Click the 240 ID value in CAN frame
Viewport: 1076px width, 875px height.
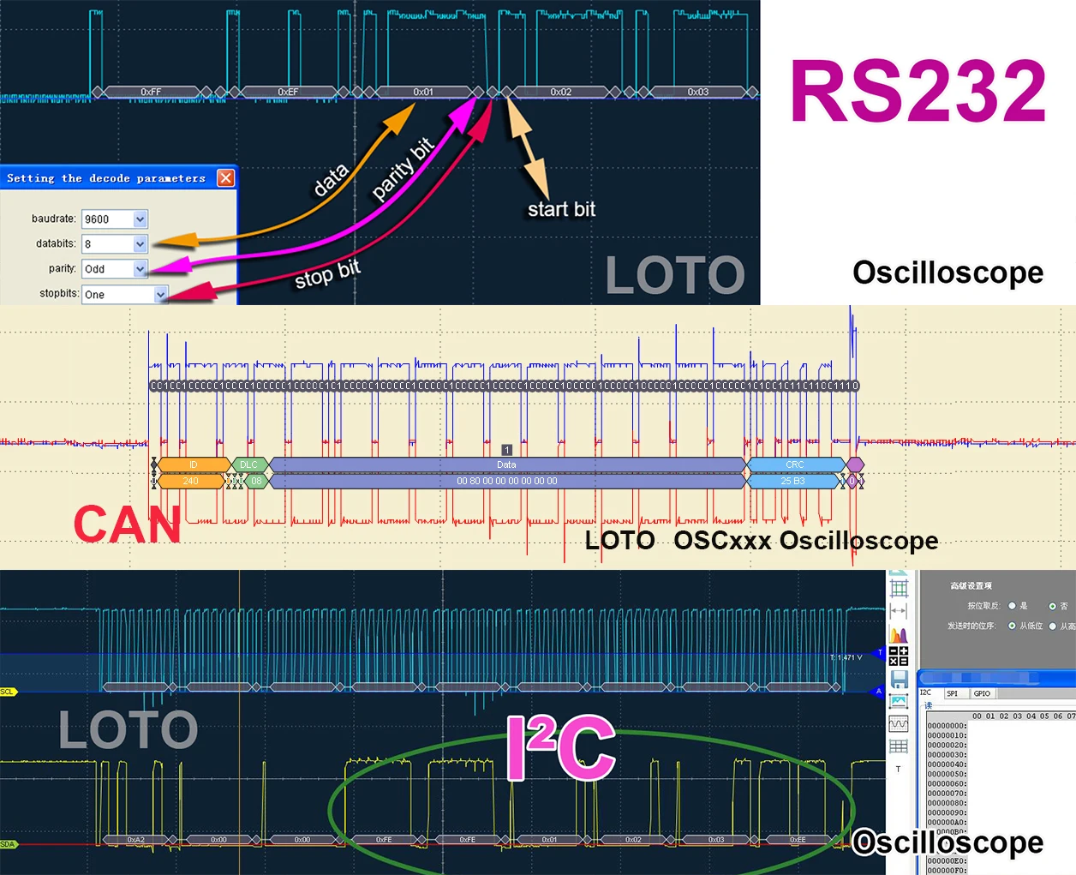coord(190,481)
